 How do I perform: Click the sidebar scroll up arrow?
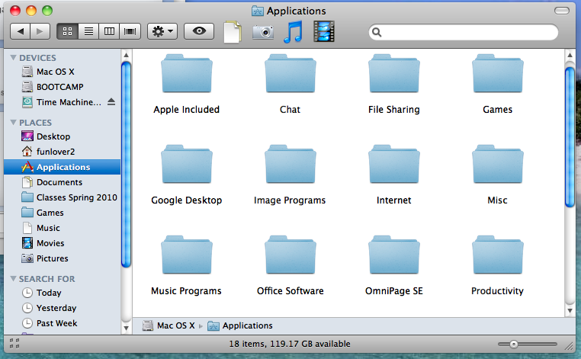tap(126, 55)
